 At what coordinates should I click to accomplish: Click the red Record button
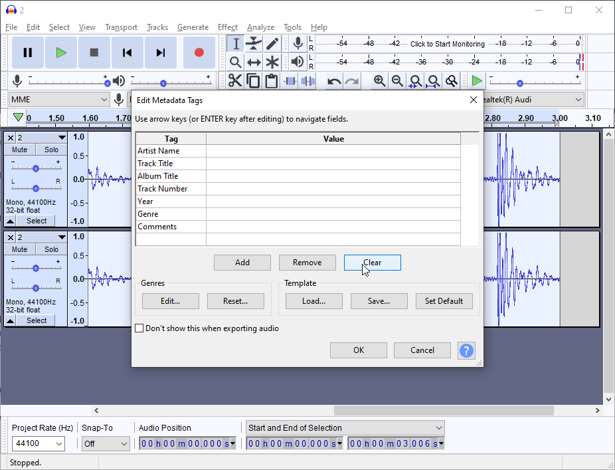pyautogui.click(x=199, y=53)
